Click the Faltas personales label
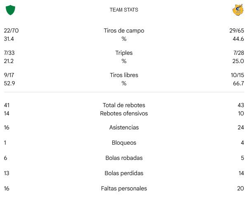This screenshot has height=197, width=248. tap(124, 188)
